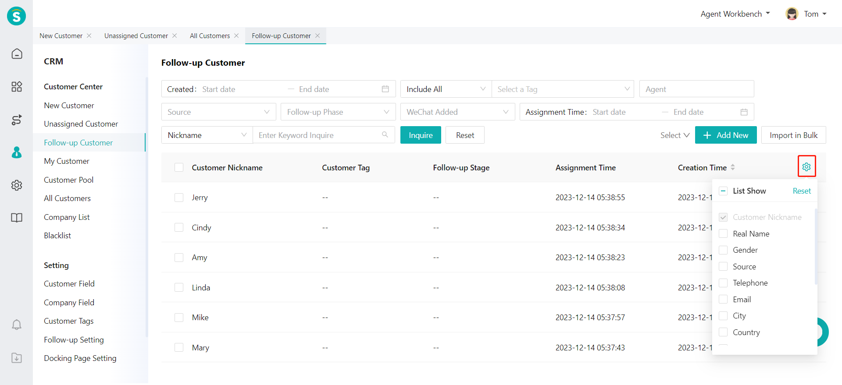The height and width of the screenshot is (385, 842).
Task: Enable the Telephone column checkbox
Action: coord(723,283)
